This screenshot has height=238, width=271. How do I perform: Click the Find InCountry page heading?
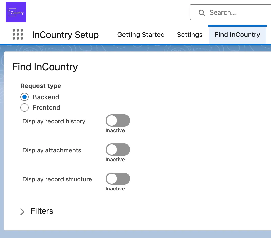[45, 67]
